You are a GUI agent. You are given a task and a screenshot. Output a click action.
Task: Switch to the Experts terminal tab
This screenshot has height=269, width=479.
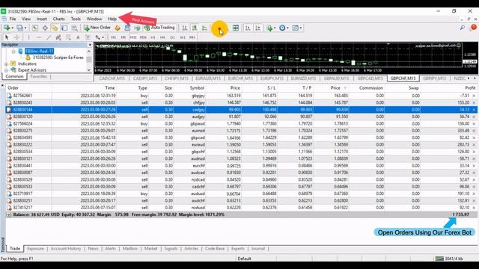(x=238, y=249)
